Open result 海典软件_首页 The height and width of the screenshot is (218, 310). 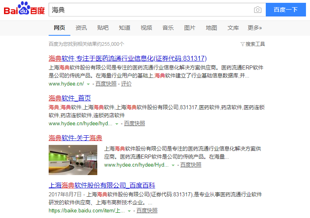point(70,98)
